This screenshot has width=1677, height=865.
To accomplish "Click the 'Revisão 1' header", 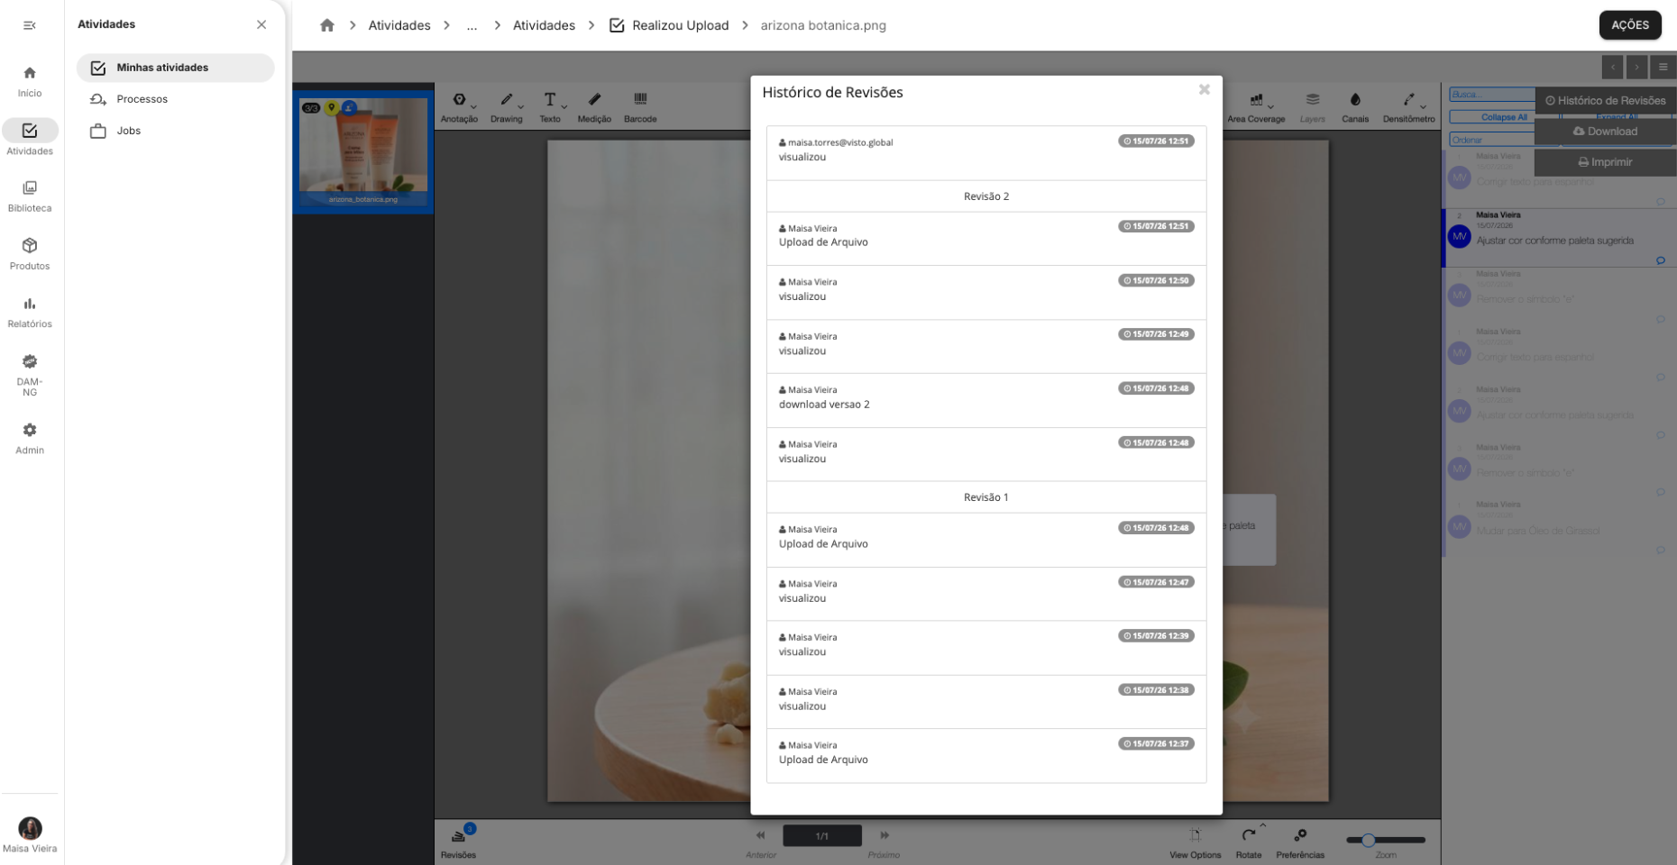I will 986,497.
